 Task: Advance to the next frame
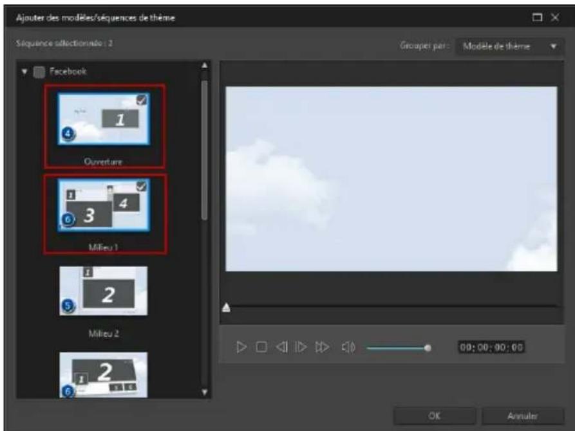300,347
